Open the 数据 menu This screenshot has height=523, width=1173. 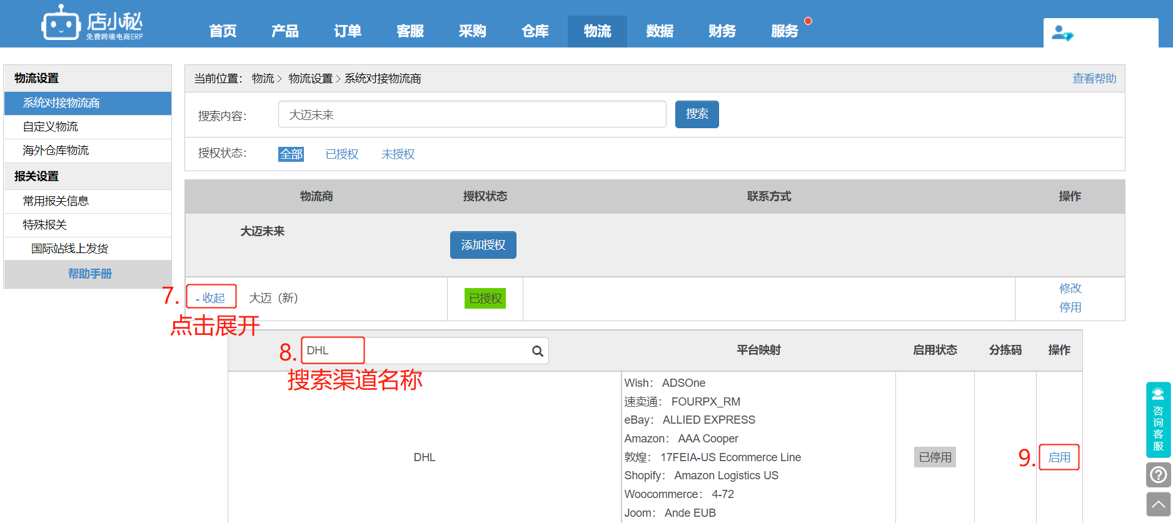[x=660, y=31]
